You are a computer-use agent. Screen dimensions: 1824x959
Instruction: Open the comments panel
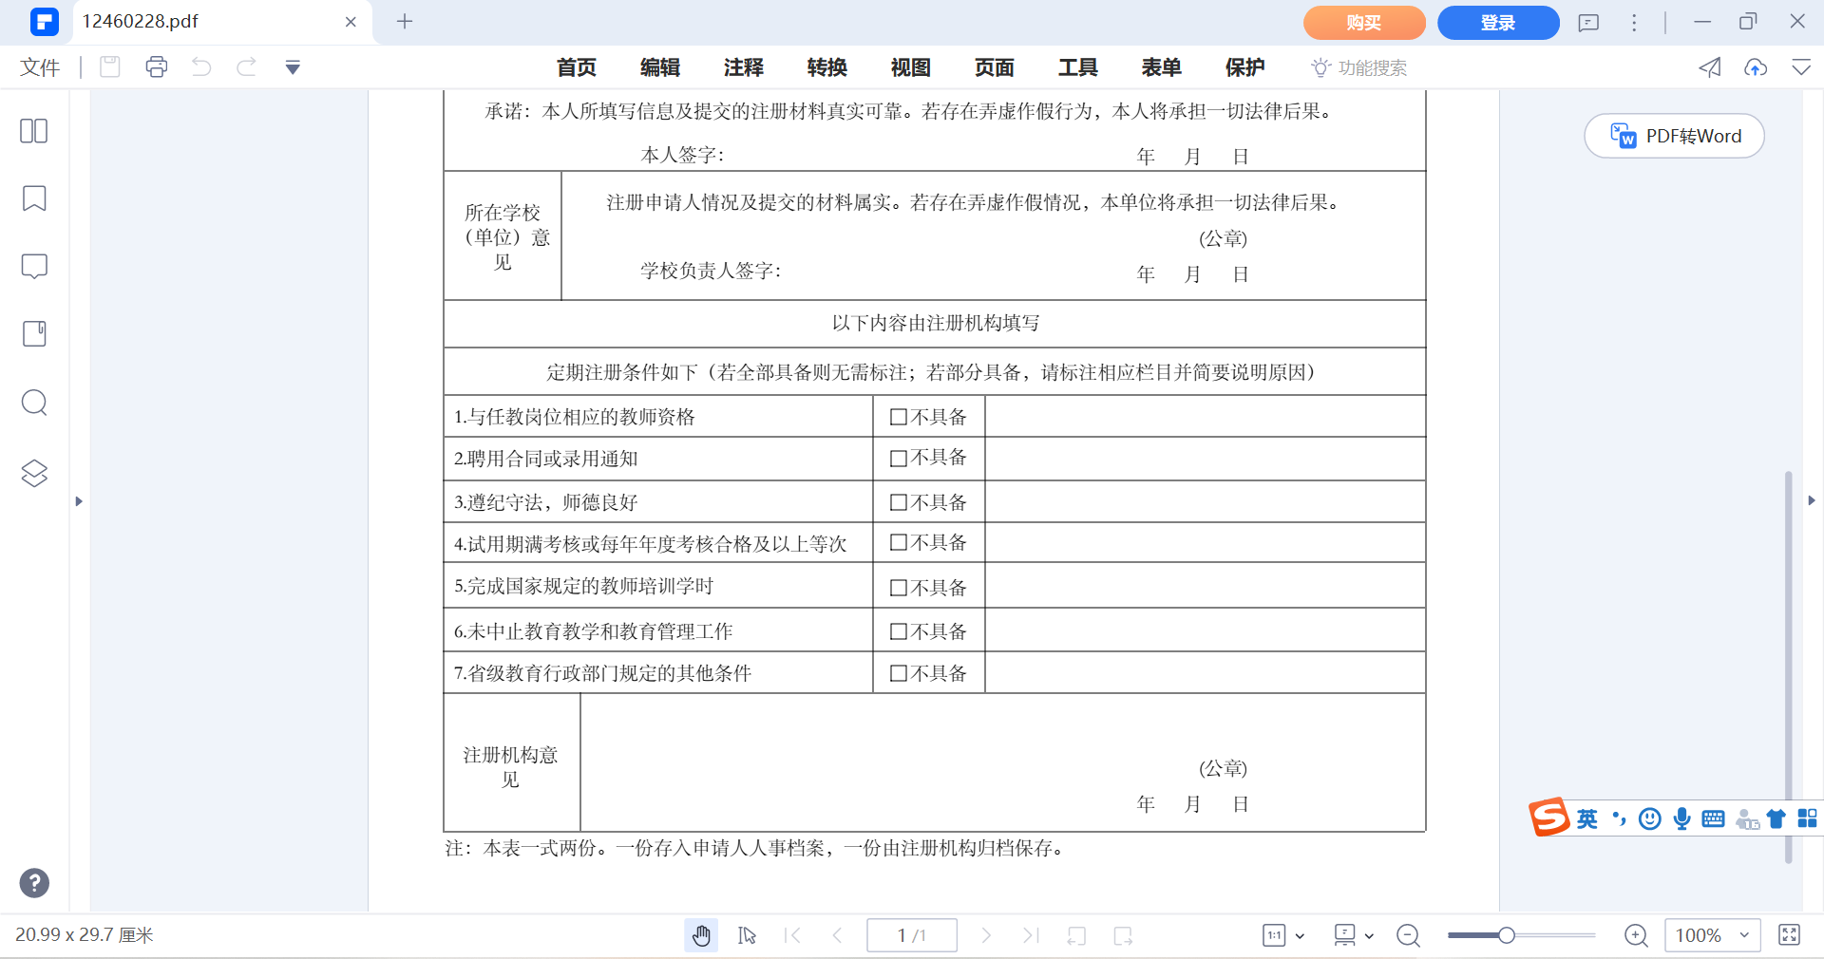[34, 267]
